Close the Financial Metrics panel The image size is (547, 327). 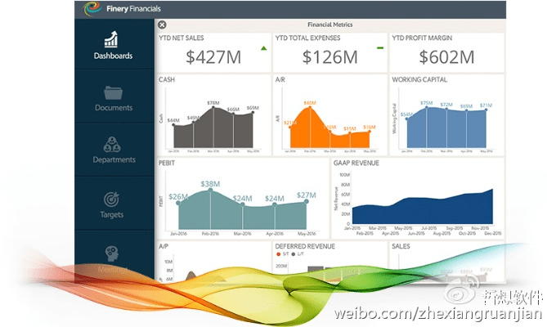click(162, 25)
